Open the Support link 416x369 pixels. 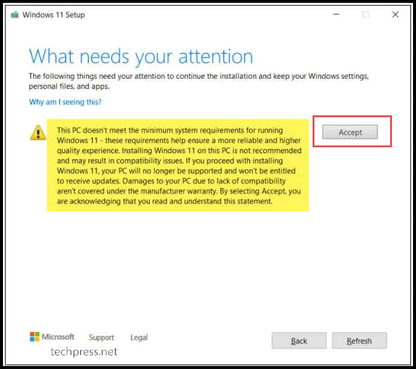click(x=102, y=337)
